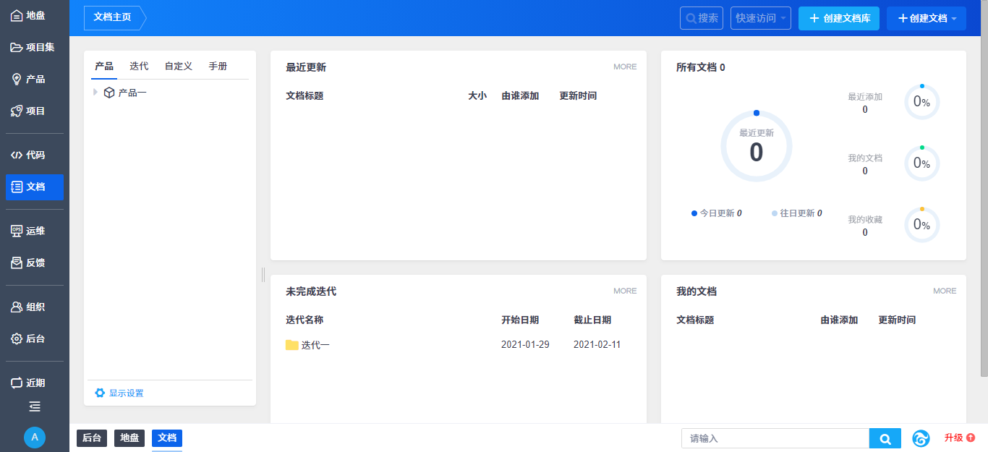Click the 升级 upgrade arrow icon
The height and width of the screenshot is (452, 988).
[971, 438]
